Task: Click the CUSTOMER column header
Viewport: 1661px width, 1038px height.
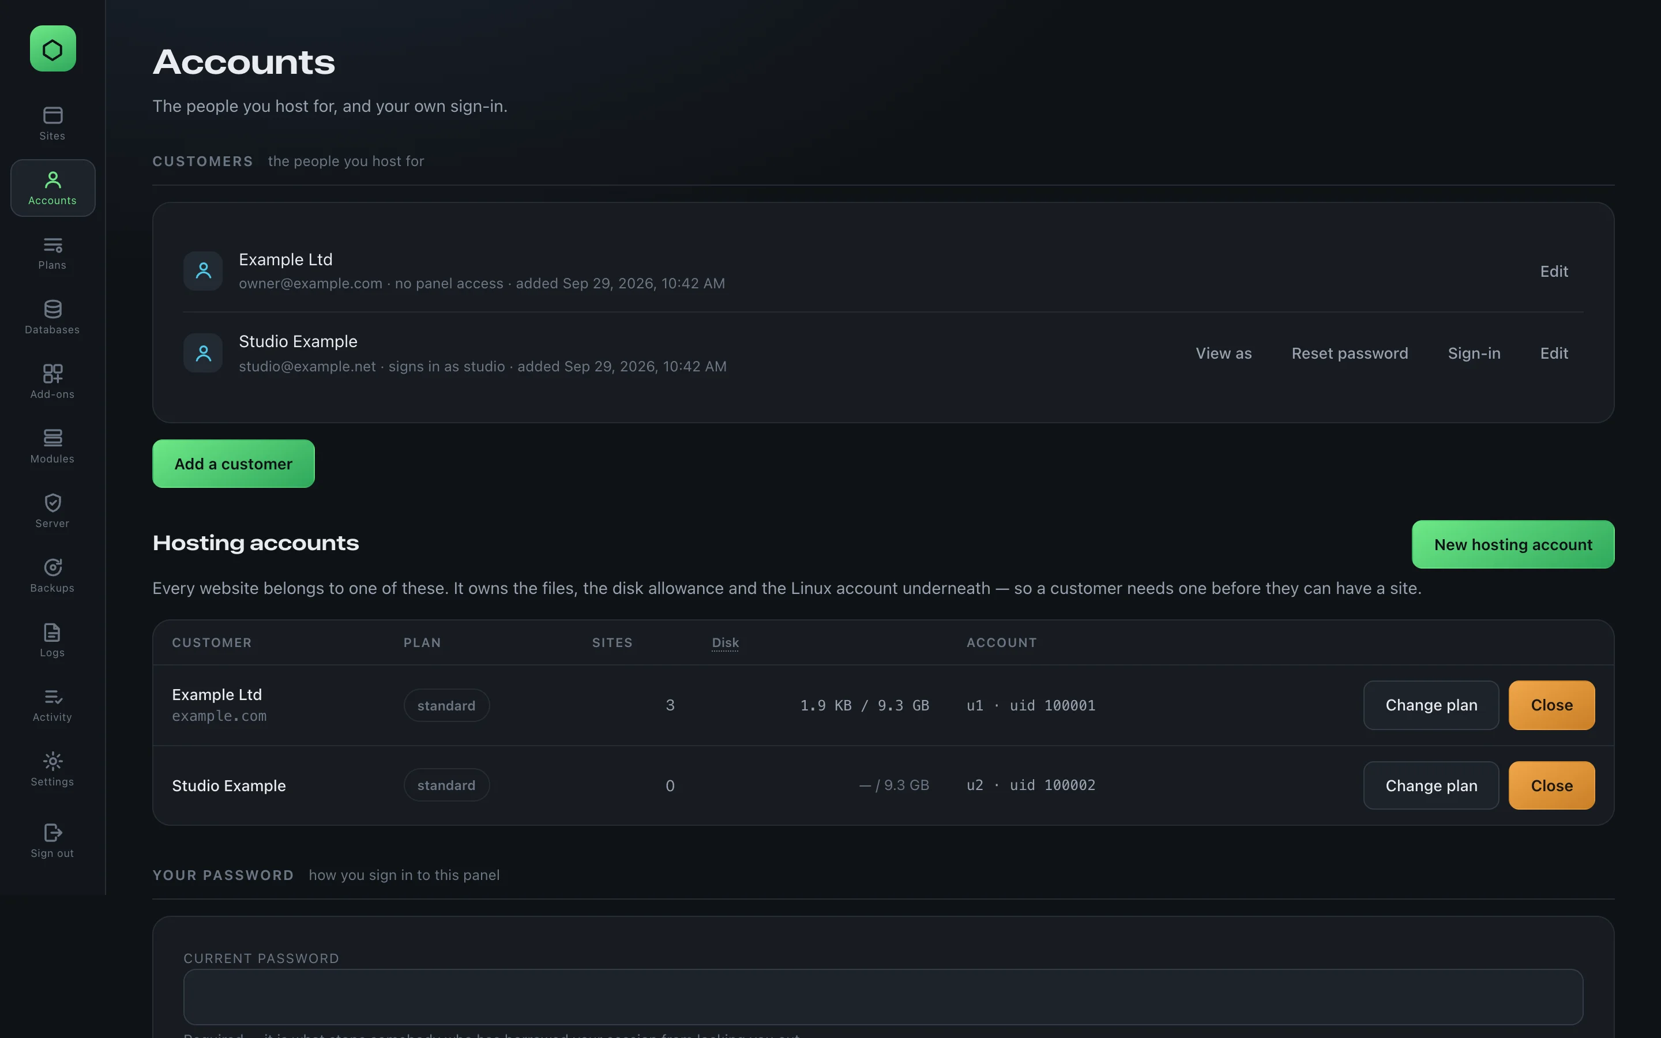Action: coord(212,642)
